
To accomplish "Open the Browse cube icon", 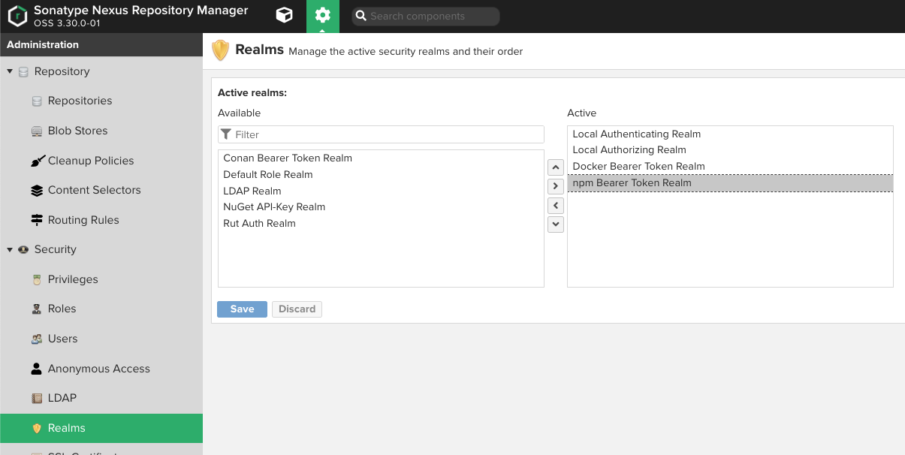I will pos(284,16).
